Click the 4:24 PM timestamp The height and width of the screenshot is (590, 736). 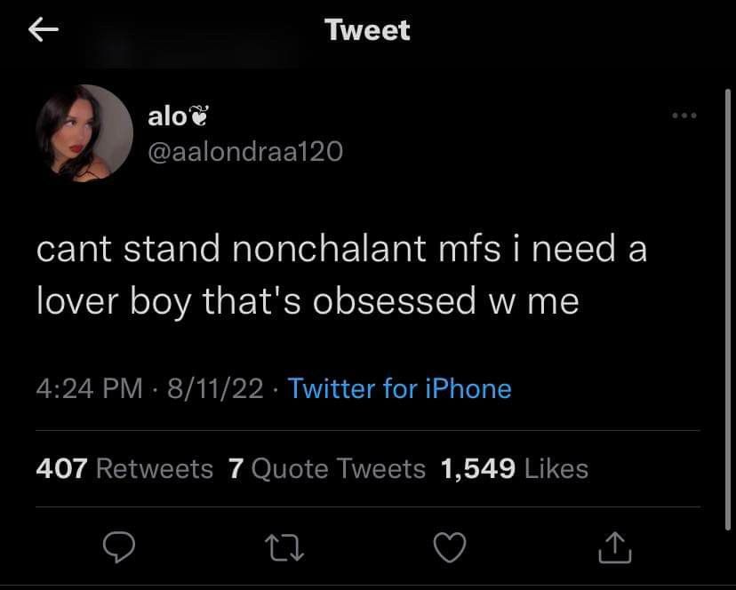(89, 388)
